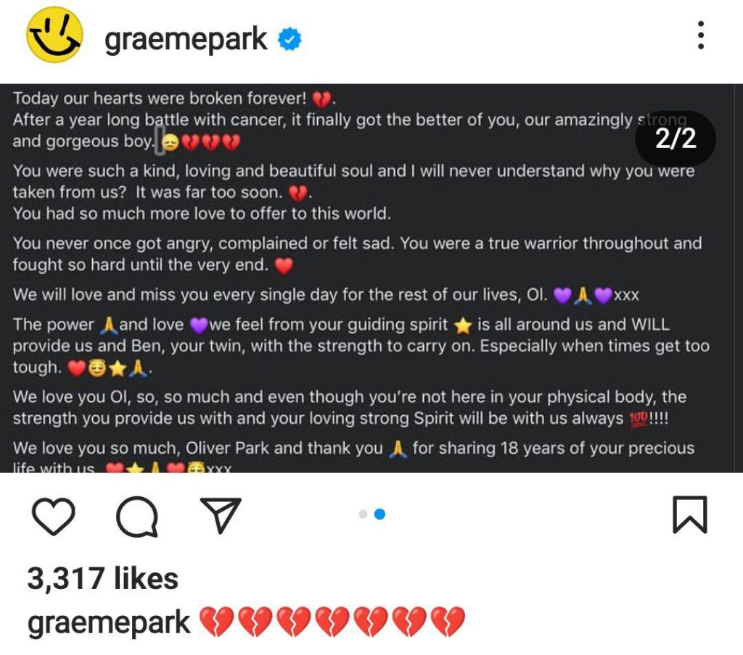Viewport: 743px width, 655px height.
Task: Tap the yellow star after guiding spirit
Action: click(463, 326)
